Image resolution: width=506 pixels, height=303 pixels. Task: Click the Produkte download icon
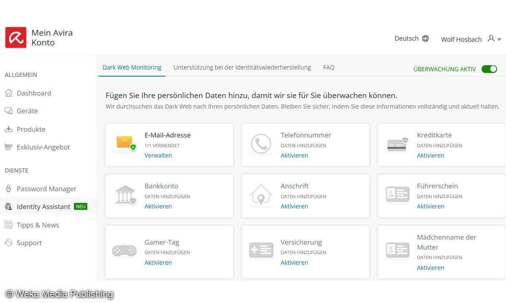(8, 129)
